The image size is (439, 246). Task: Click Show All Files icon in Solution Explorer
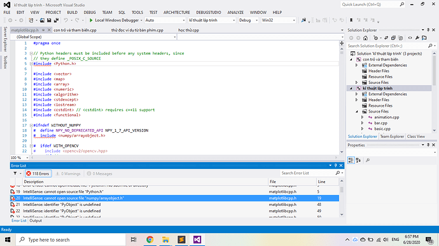401,38
